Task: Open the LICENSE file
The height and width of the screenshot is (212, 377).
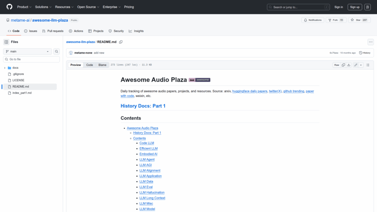Action: 18,80
